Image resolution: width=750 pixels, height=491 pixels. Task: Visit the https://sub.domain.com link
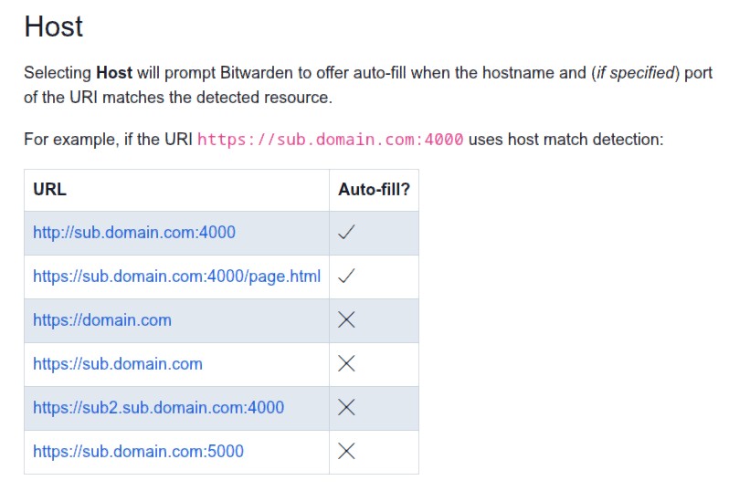click(x=118, y=364)
